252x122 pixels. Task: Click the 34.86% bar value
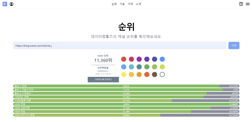pos(126,115)
